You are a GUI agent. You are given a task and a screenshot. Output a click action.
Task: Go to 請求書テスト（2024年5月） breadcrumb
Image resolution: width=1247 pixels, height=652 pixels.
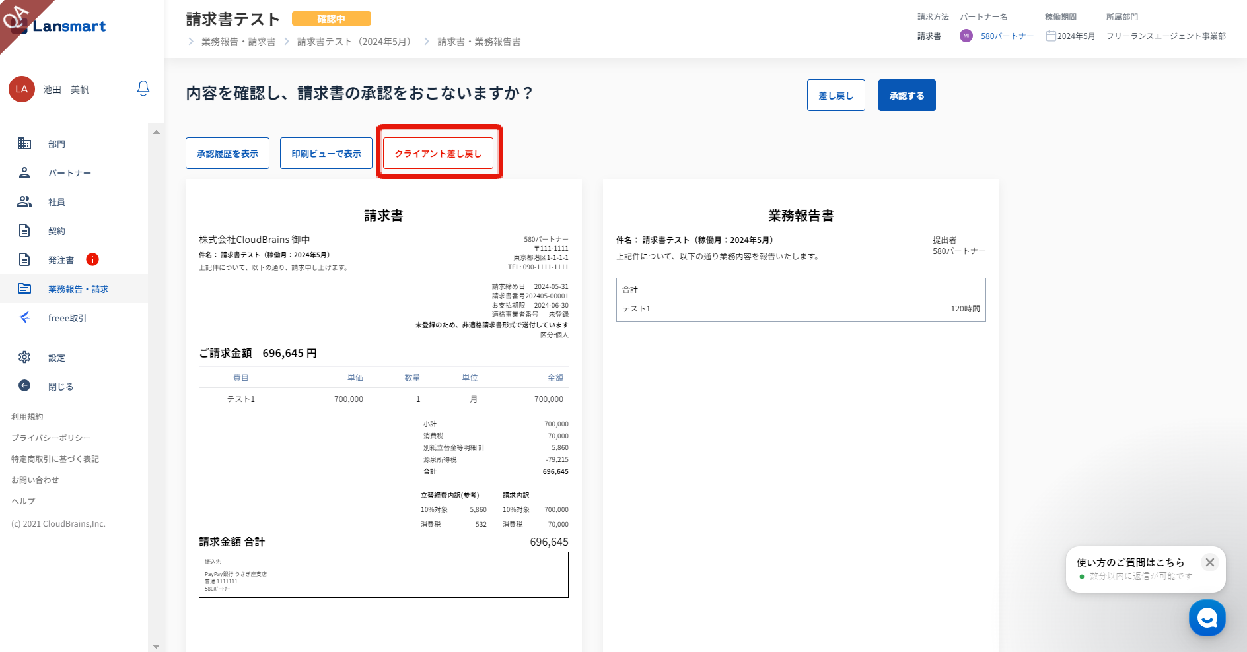point(357,42)
